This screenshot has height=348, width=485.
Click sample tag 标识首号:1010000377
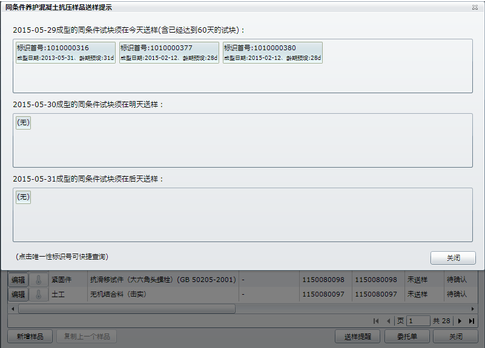click(169, 53)
